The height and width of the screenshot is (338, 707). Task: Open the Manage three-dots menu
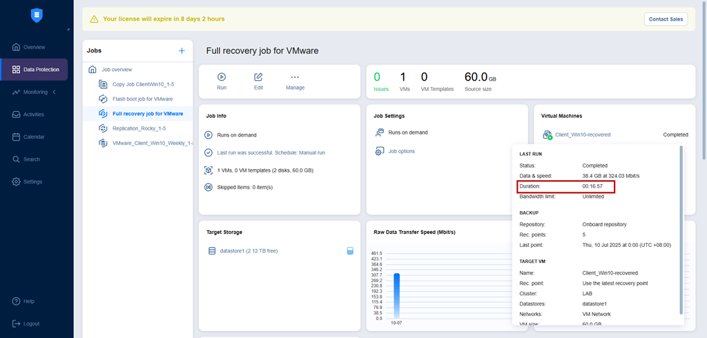pos(295,77)
